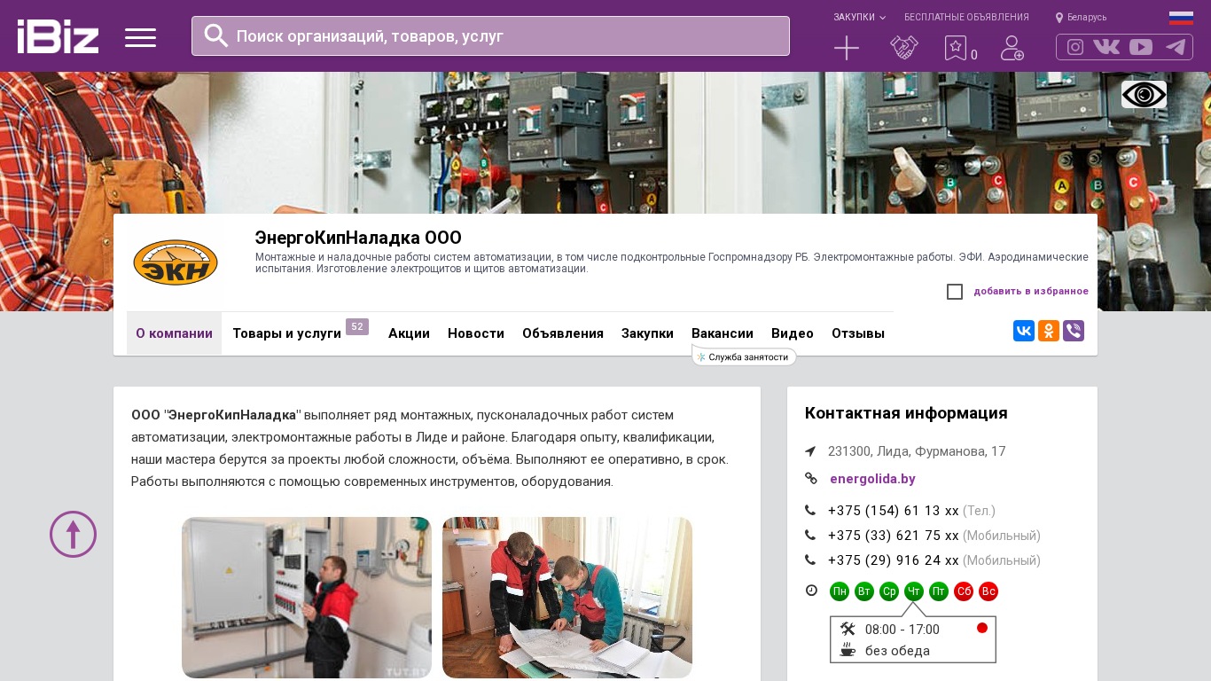Viewport: 1211px width, 681px height.
Task: Click the address 231300, Лида, Фурманова, 17
Action: pos(917,451)
